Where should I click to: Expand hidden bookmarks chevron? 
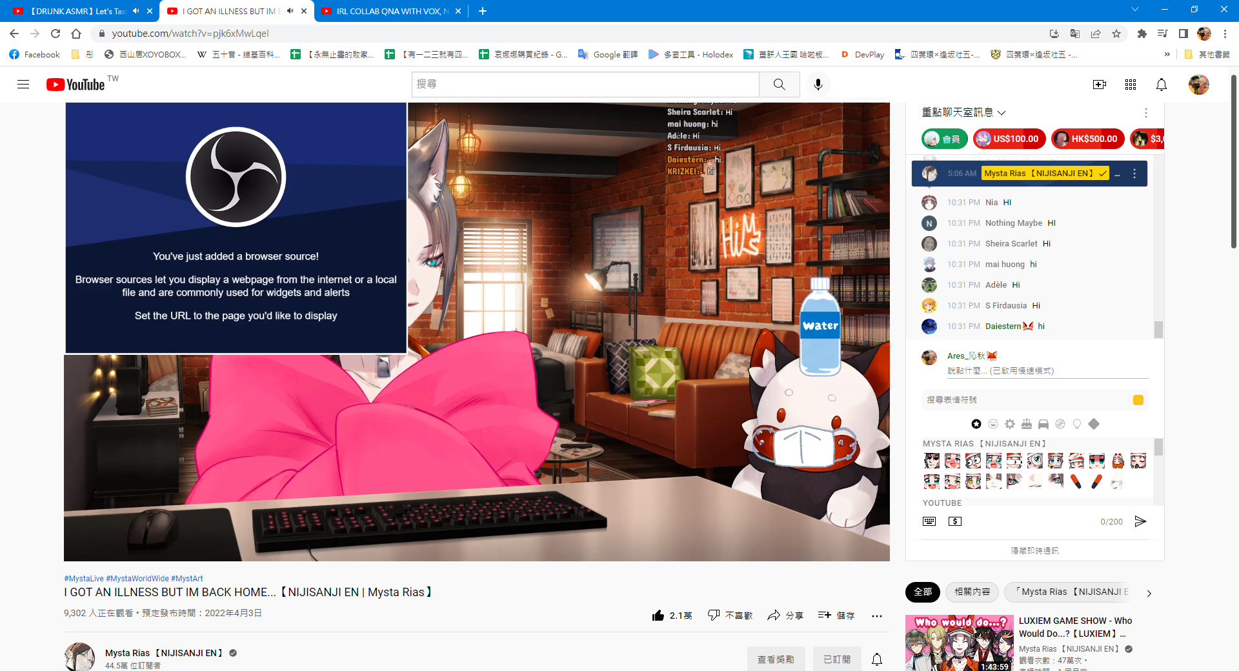coord(1167,55)
